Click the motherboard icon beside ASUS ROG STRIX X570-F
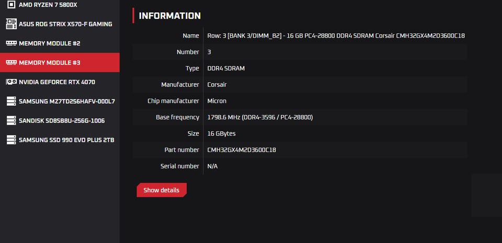This screenshot has height=243, width=502. pos(11,24)
